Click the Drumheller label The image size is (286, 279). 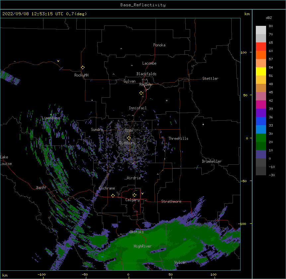point(212,161)
